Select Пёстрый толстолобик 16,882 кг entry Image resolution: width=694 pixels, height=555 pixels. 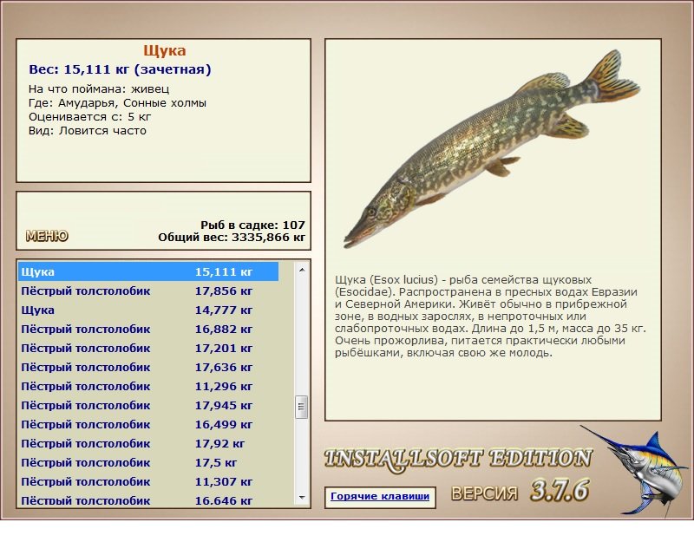tap(148, 329)
